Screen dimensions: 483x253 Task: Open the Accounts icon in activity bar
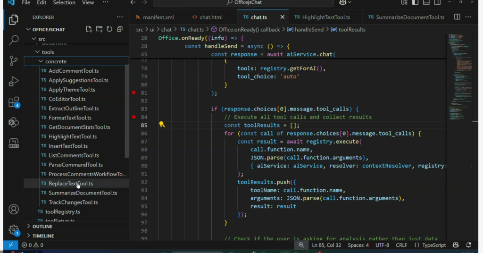(x=14, y=209)
